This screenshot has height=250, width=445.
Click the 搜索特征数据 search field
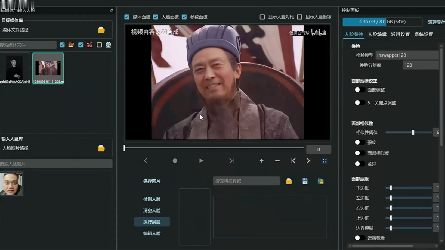(246, 181)
